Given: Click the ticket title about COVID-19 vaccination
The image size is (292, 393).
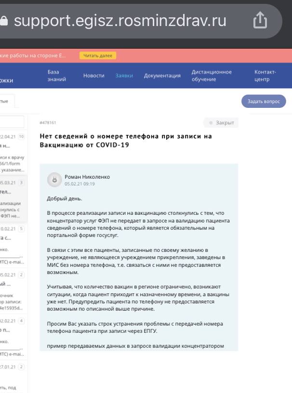Looking at the screenshot, I should (x=126, y=140).
